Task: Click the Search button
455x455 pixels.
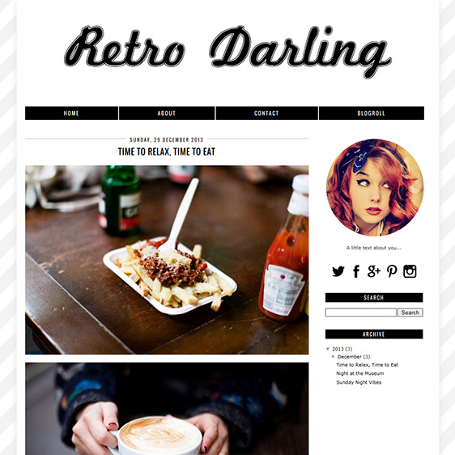Action: 410,313
